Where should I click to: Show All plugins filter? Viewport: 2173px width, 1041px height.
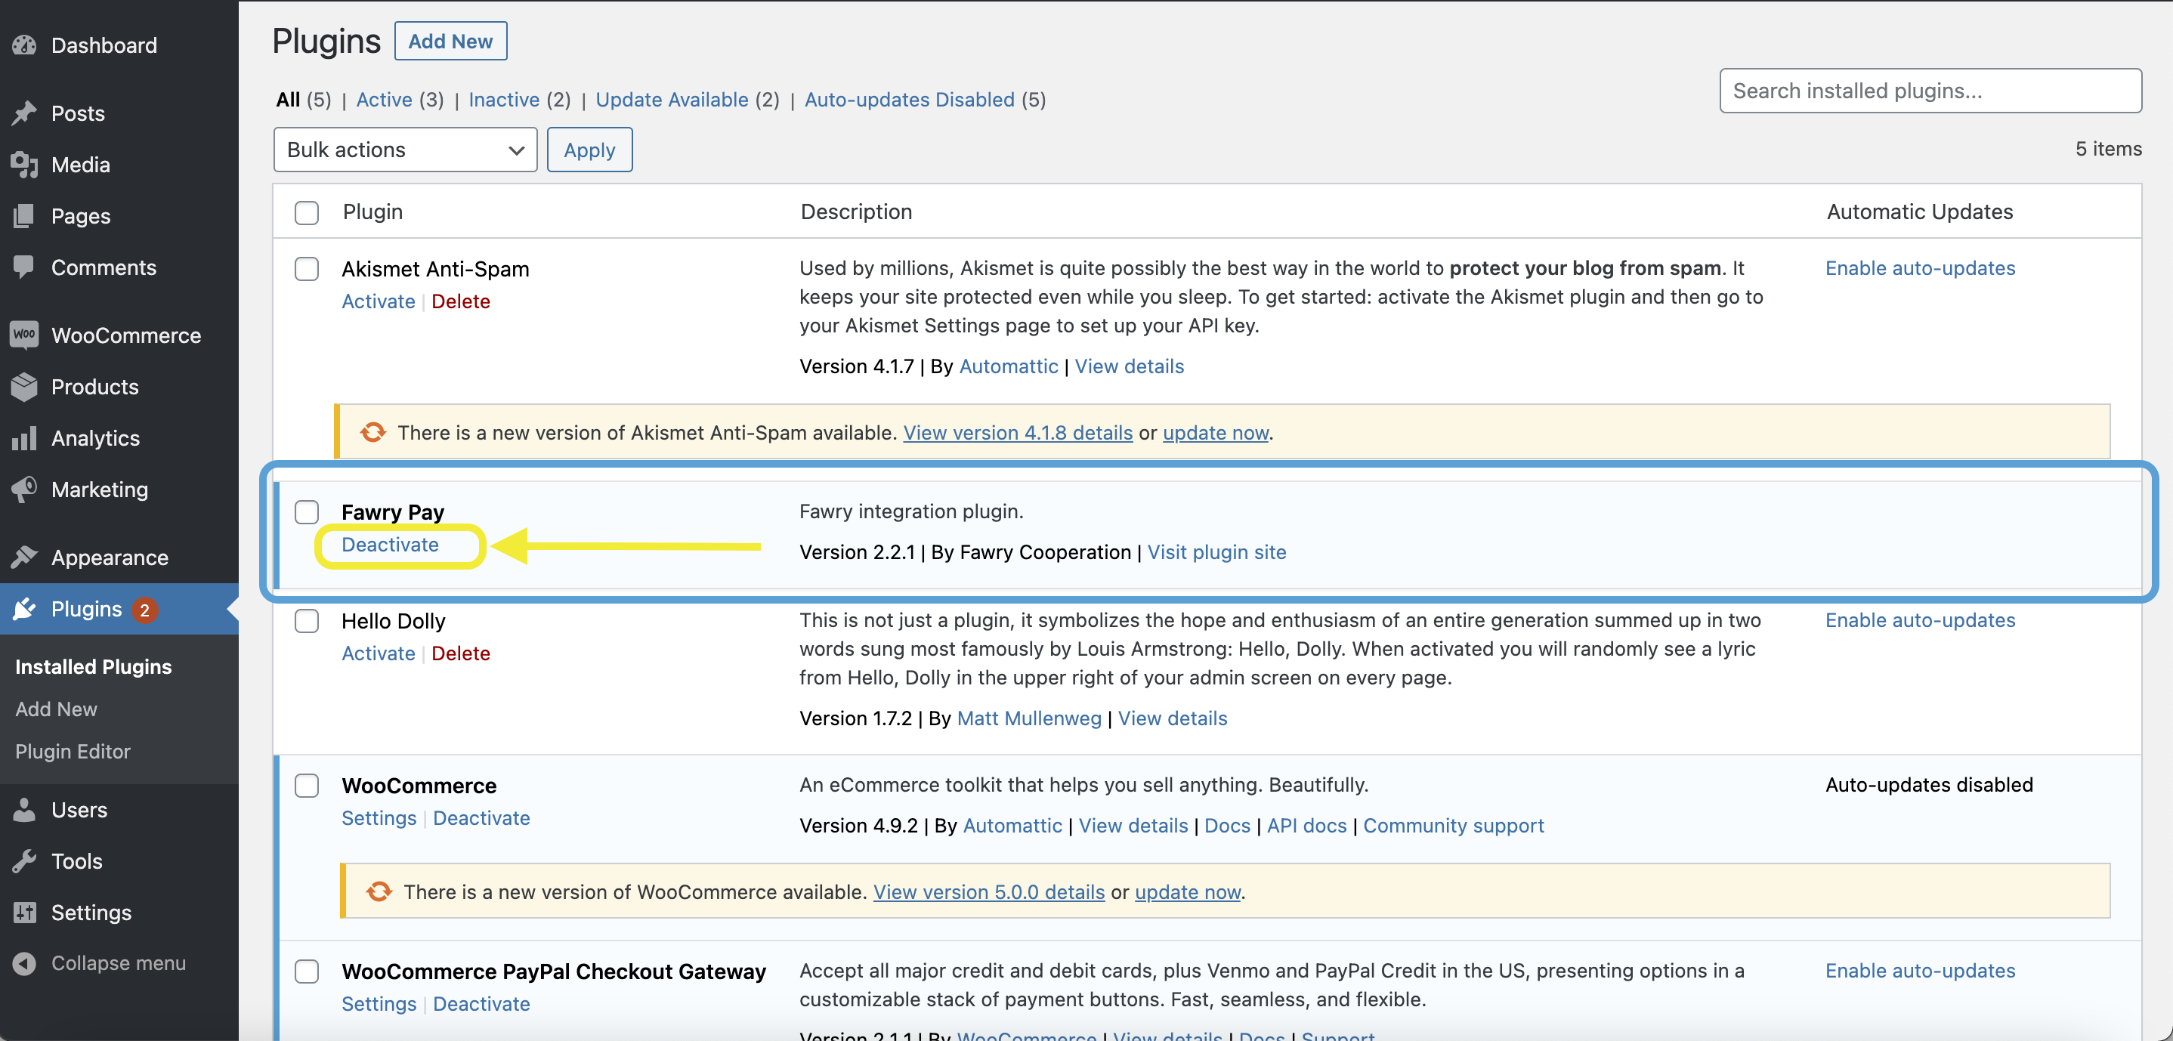[x=288, y=100]
